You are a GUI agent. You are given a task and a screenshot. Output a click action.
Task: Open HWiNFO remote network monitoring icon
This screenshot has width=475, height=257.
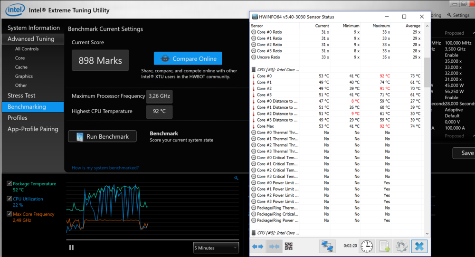(x=327, y=246)
